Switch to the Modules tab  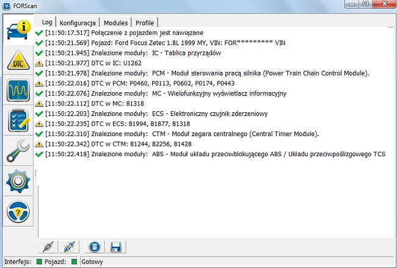[115, 23]
